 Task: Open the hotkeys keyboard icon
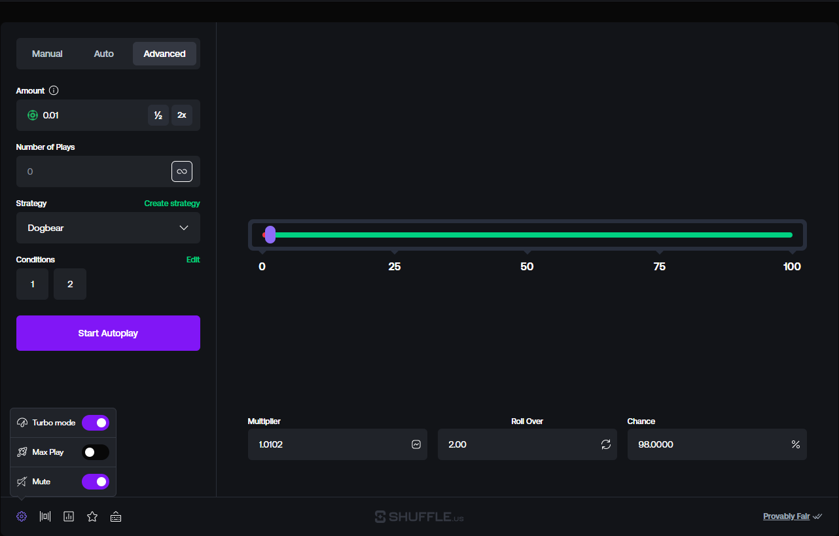point(116,516)
